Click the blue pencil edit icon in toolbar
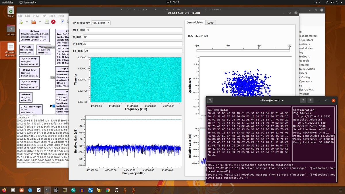Image resolution: width=345 pixels, height=194 pixels. [63, 22]
